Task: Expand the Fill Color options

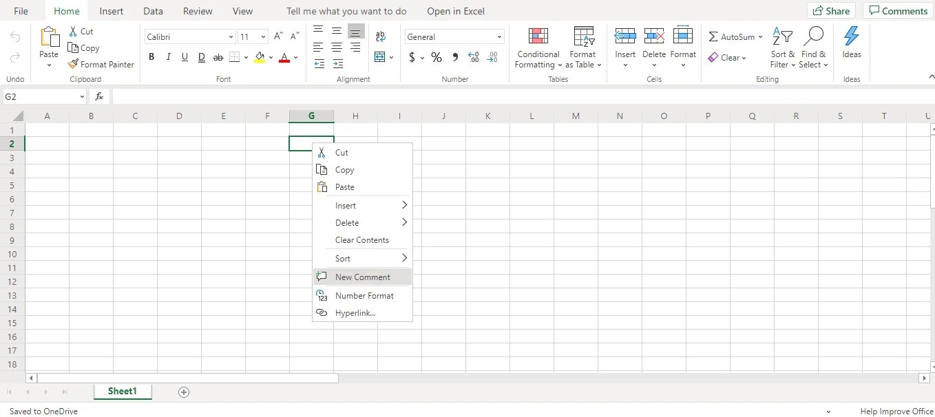Action: coord(270,58)
